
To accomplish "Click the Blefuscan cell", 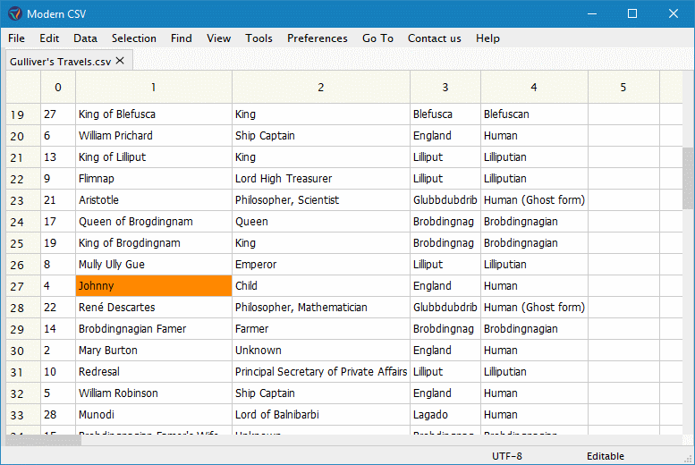I will tap(534, 114).
